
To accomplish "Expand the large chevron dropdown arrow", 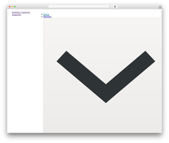I will pos(106,77).
